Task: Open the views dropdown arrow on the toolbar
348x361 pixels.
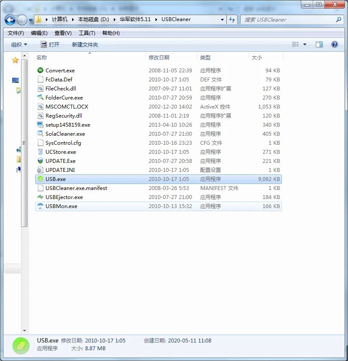Action: (304, 44)
